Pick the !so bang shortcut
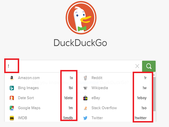The height and width of the screenshot is (127, 169). (144, 108)
